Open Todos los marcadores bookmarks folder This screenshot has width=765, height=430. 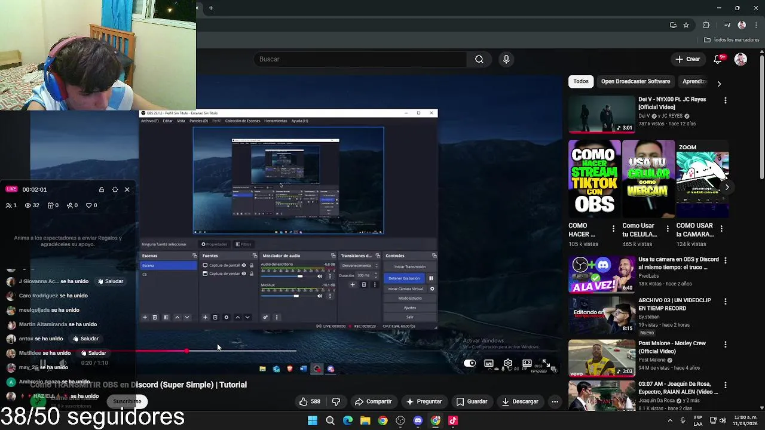click(732, 40)
